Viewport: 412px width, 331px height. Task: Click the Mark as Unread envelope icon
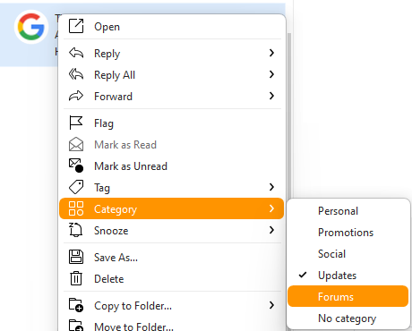[x=76, y=165]
